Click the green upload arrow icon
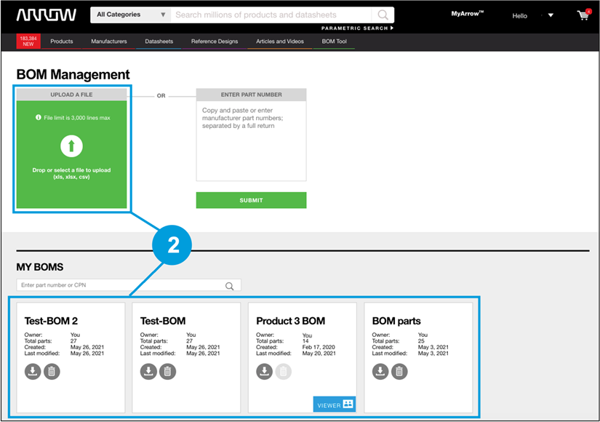Viewport: 600px width, 422px height. [x=71, y=147]
